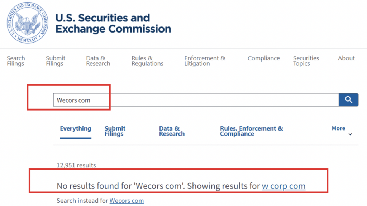367x206 pixels.
Task: Open the About navigation item
Action: point(346,58)
